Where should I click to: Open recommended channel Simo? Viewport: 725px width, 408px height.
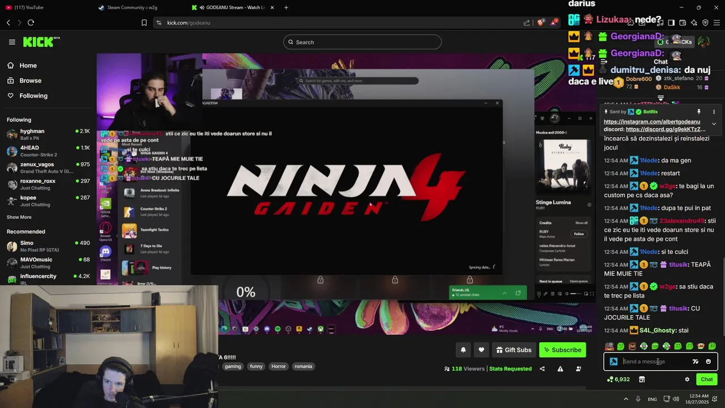pyautogui.click(x=48, y=246)
